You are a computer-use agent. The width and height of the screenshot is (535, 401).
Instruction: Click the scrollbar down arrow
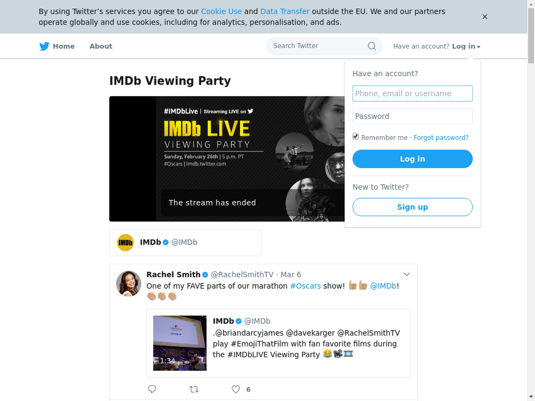(531, 397)
